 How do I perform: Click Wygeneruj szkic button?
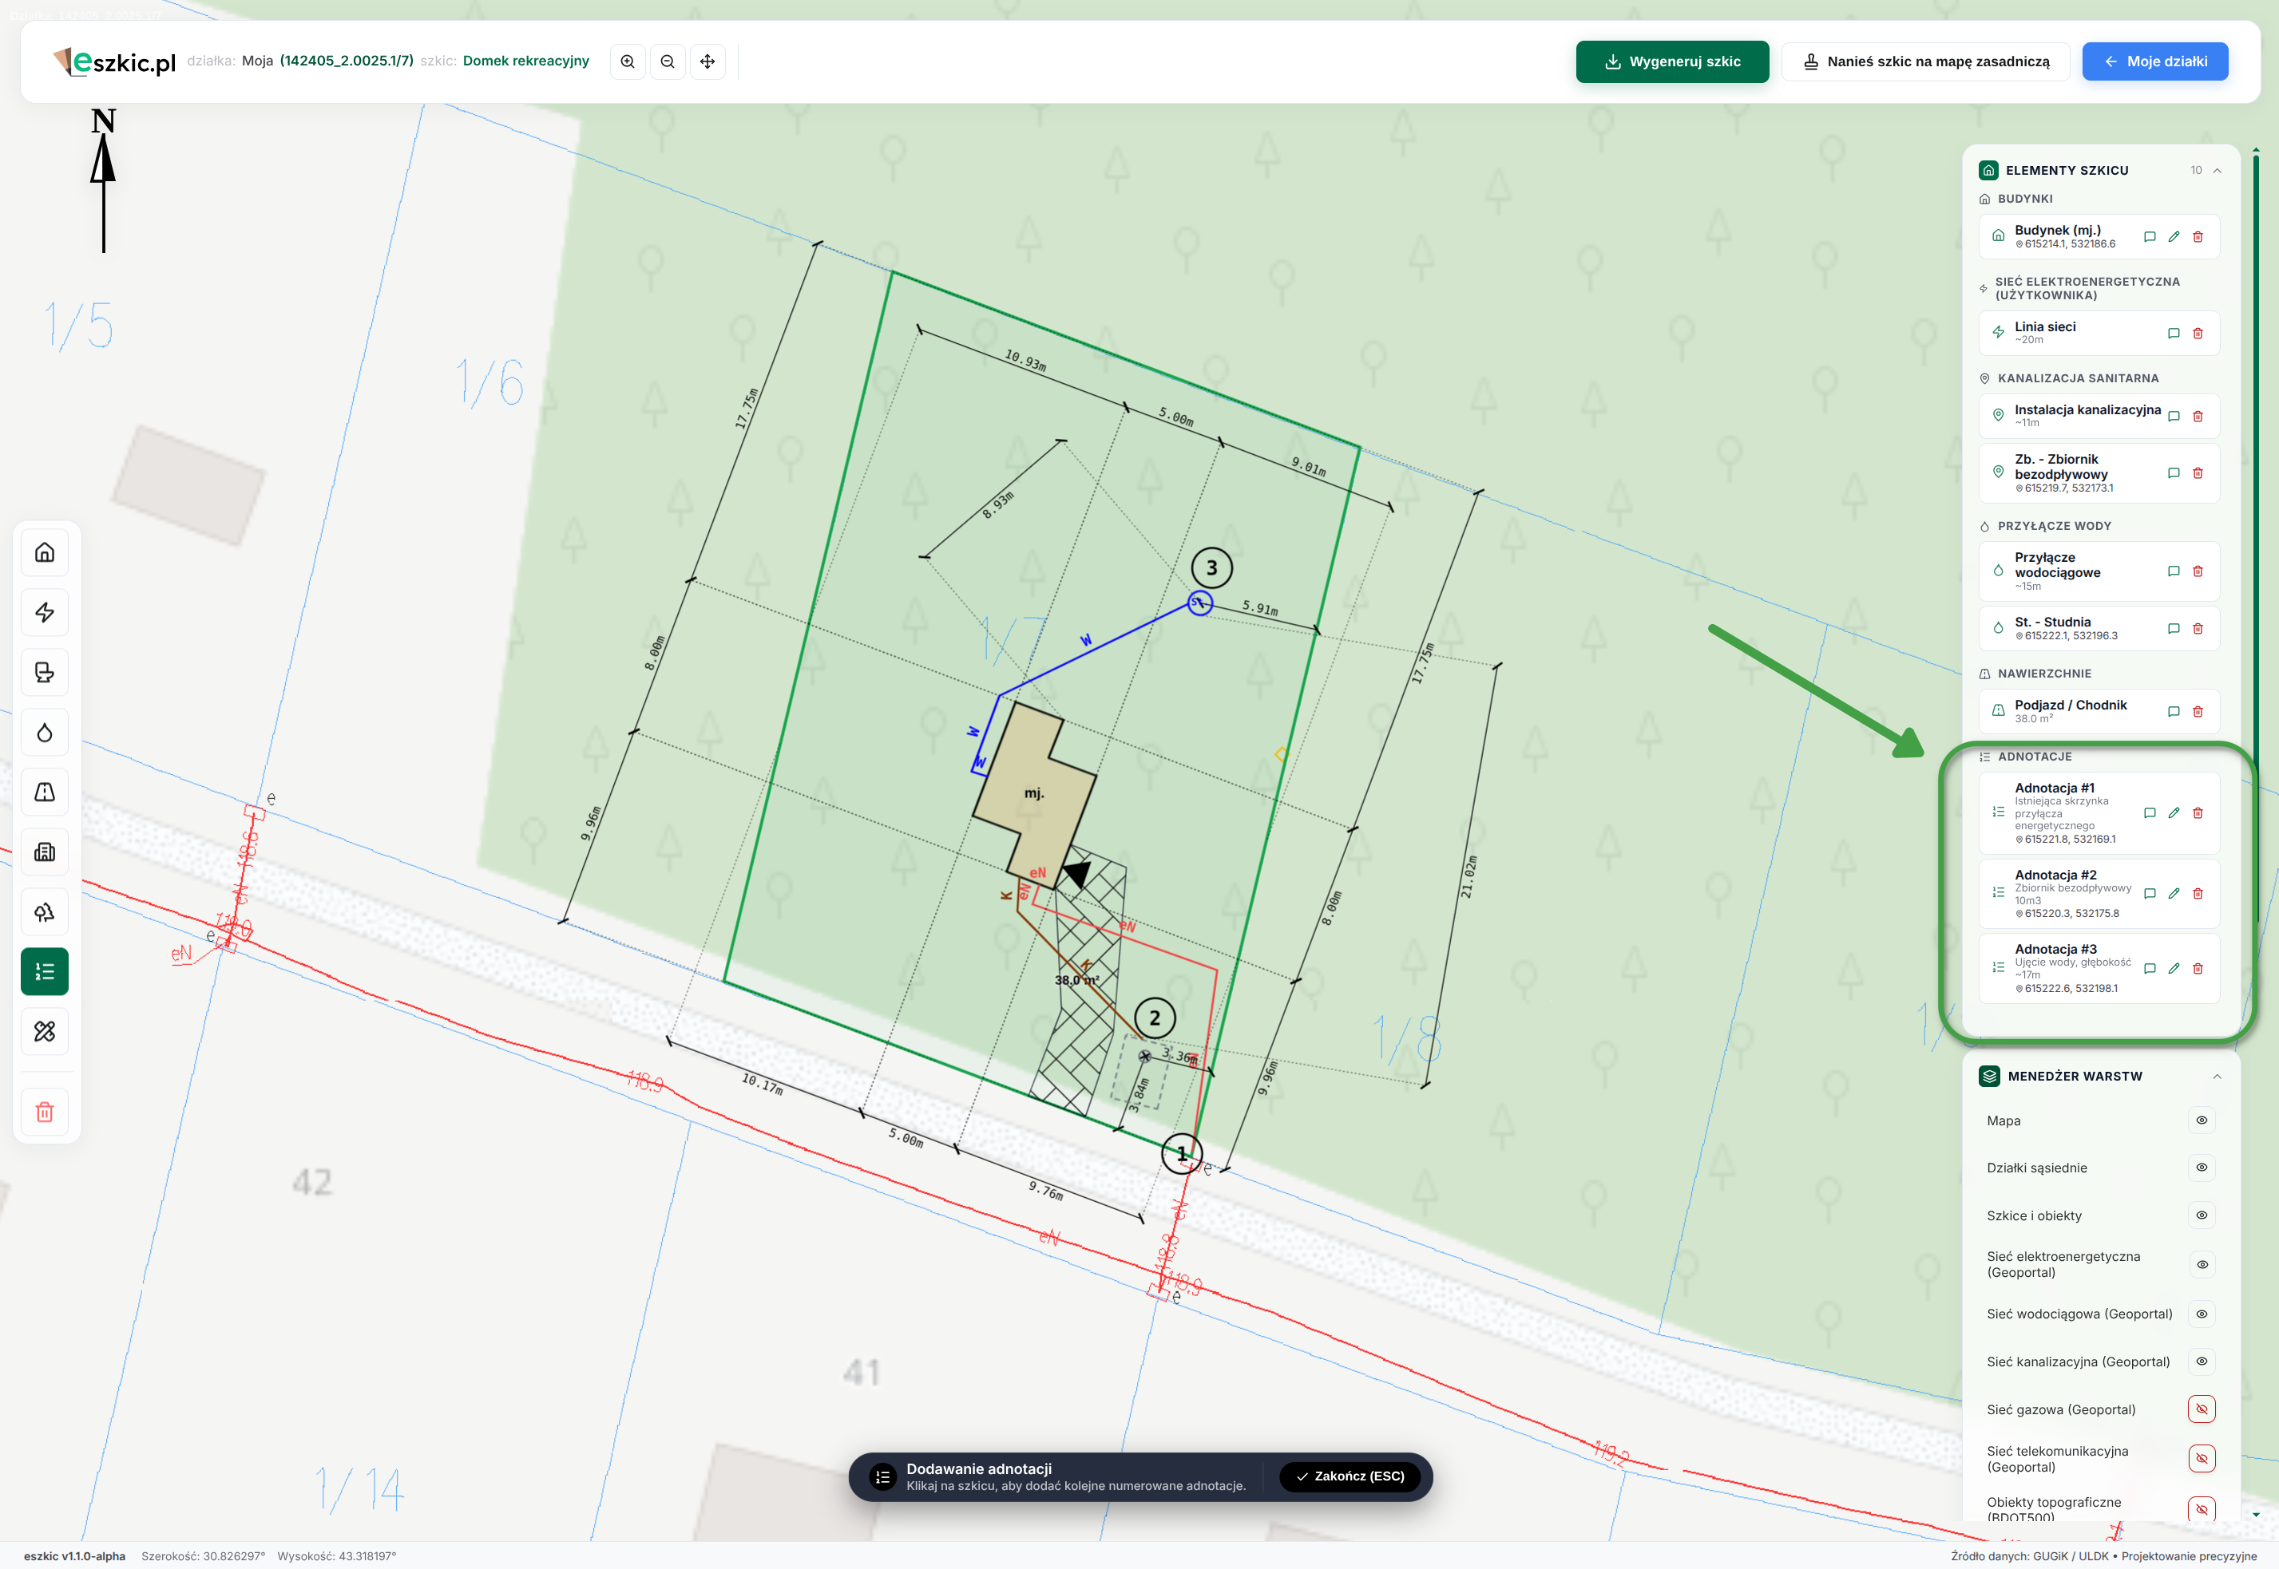click(x=1672, y=62)
